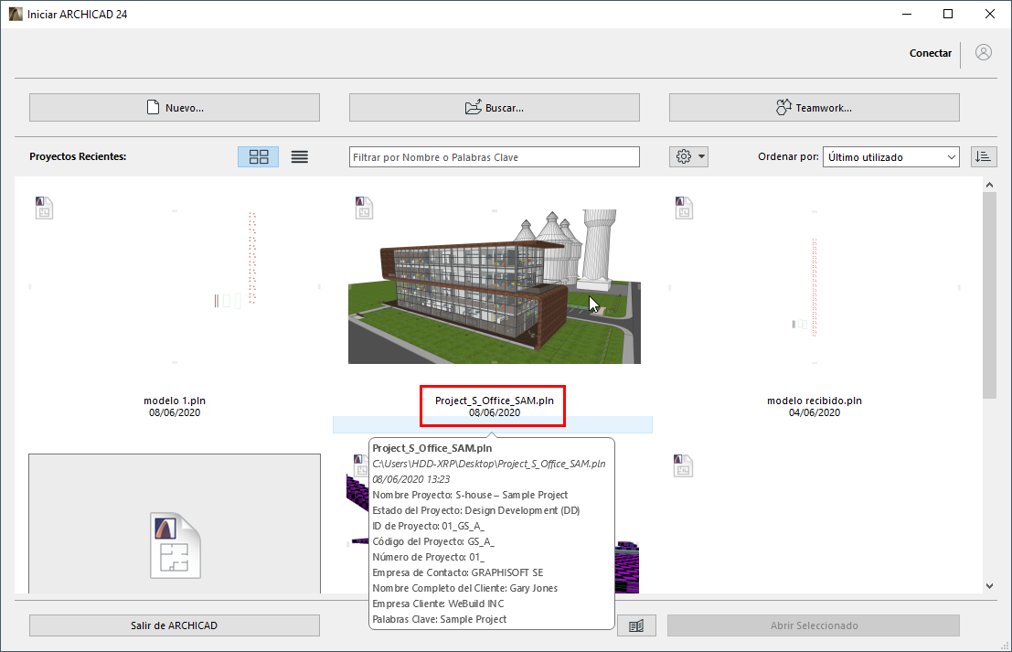Click the file type icon on the second-row right project

coord(684,466)
